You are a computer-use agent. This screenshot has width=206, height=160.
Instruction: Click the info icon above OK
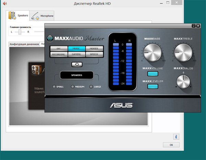coord(176,136)
